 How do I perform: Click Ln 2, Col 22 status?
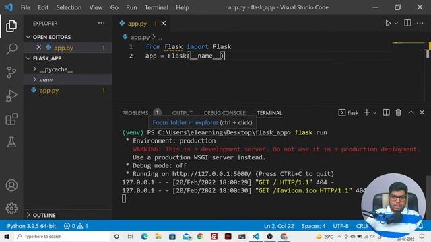coord(279,226)
